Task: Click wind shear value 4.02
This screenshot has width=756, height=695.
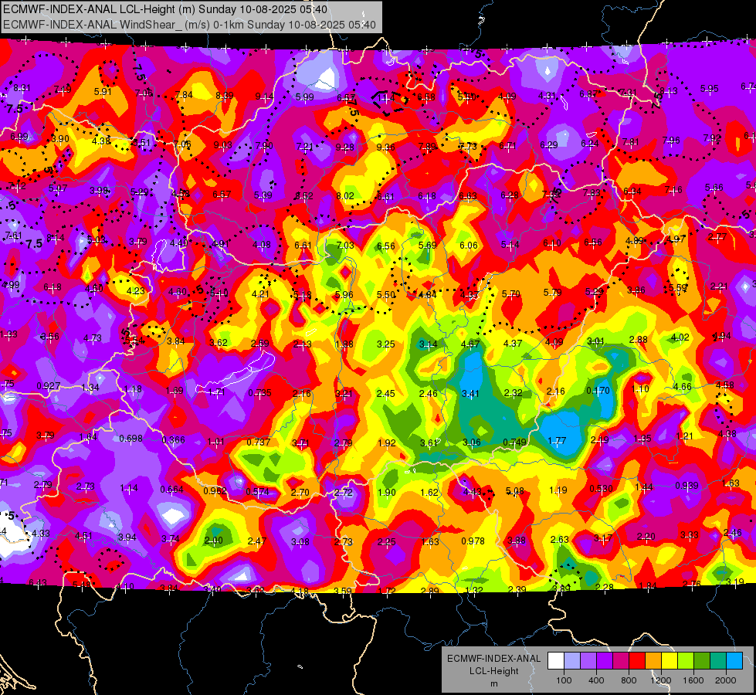Action: (680, 337)
